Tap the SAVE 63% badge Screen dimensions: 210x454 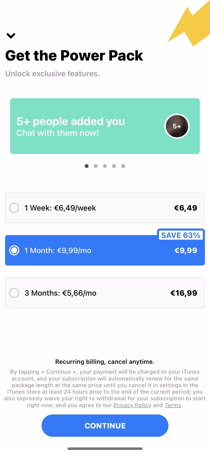click(x=181, y=235)
